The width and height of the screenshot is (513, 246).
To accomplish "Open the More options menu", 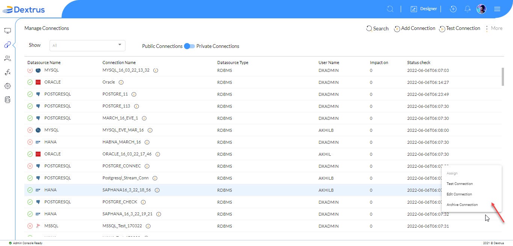I will 494,28.
